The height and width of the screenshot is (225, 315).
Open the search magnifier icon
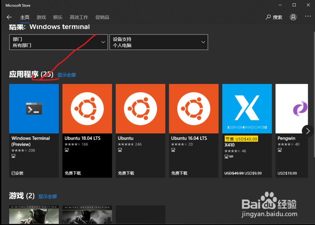[268, 17]
